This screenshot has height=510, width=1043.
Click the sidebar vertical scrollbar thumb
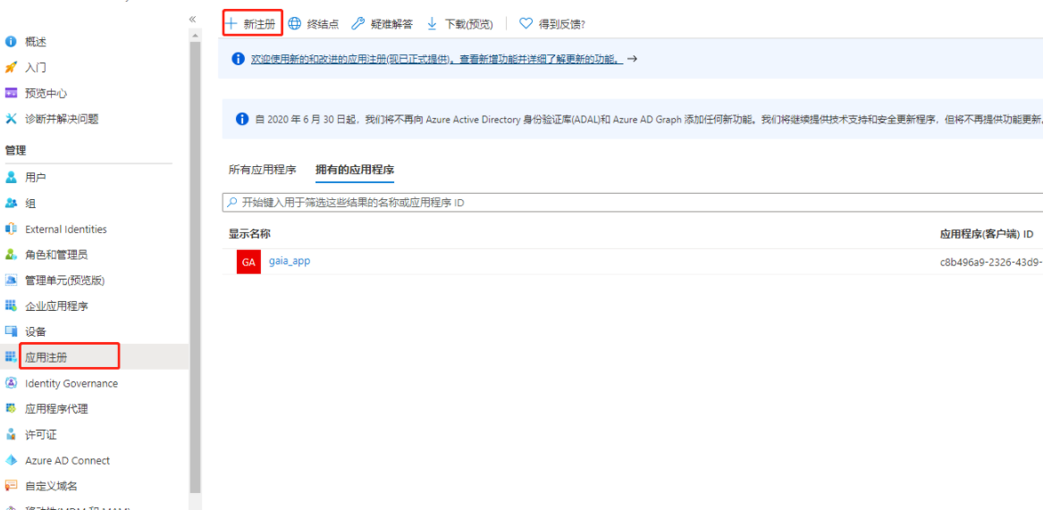point(195,266)
